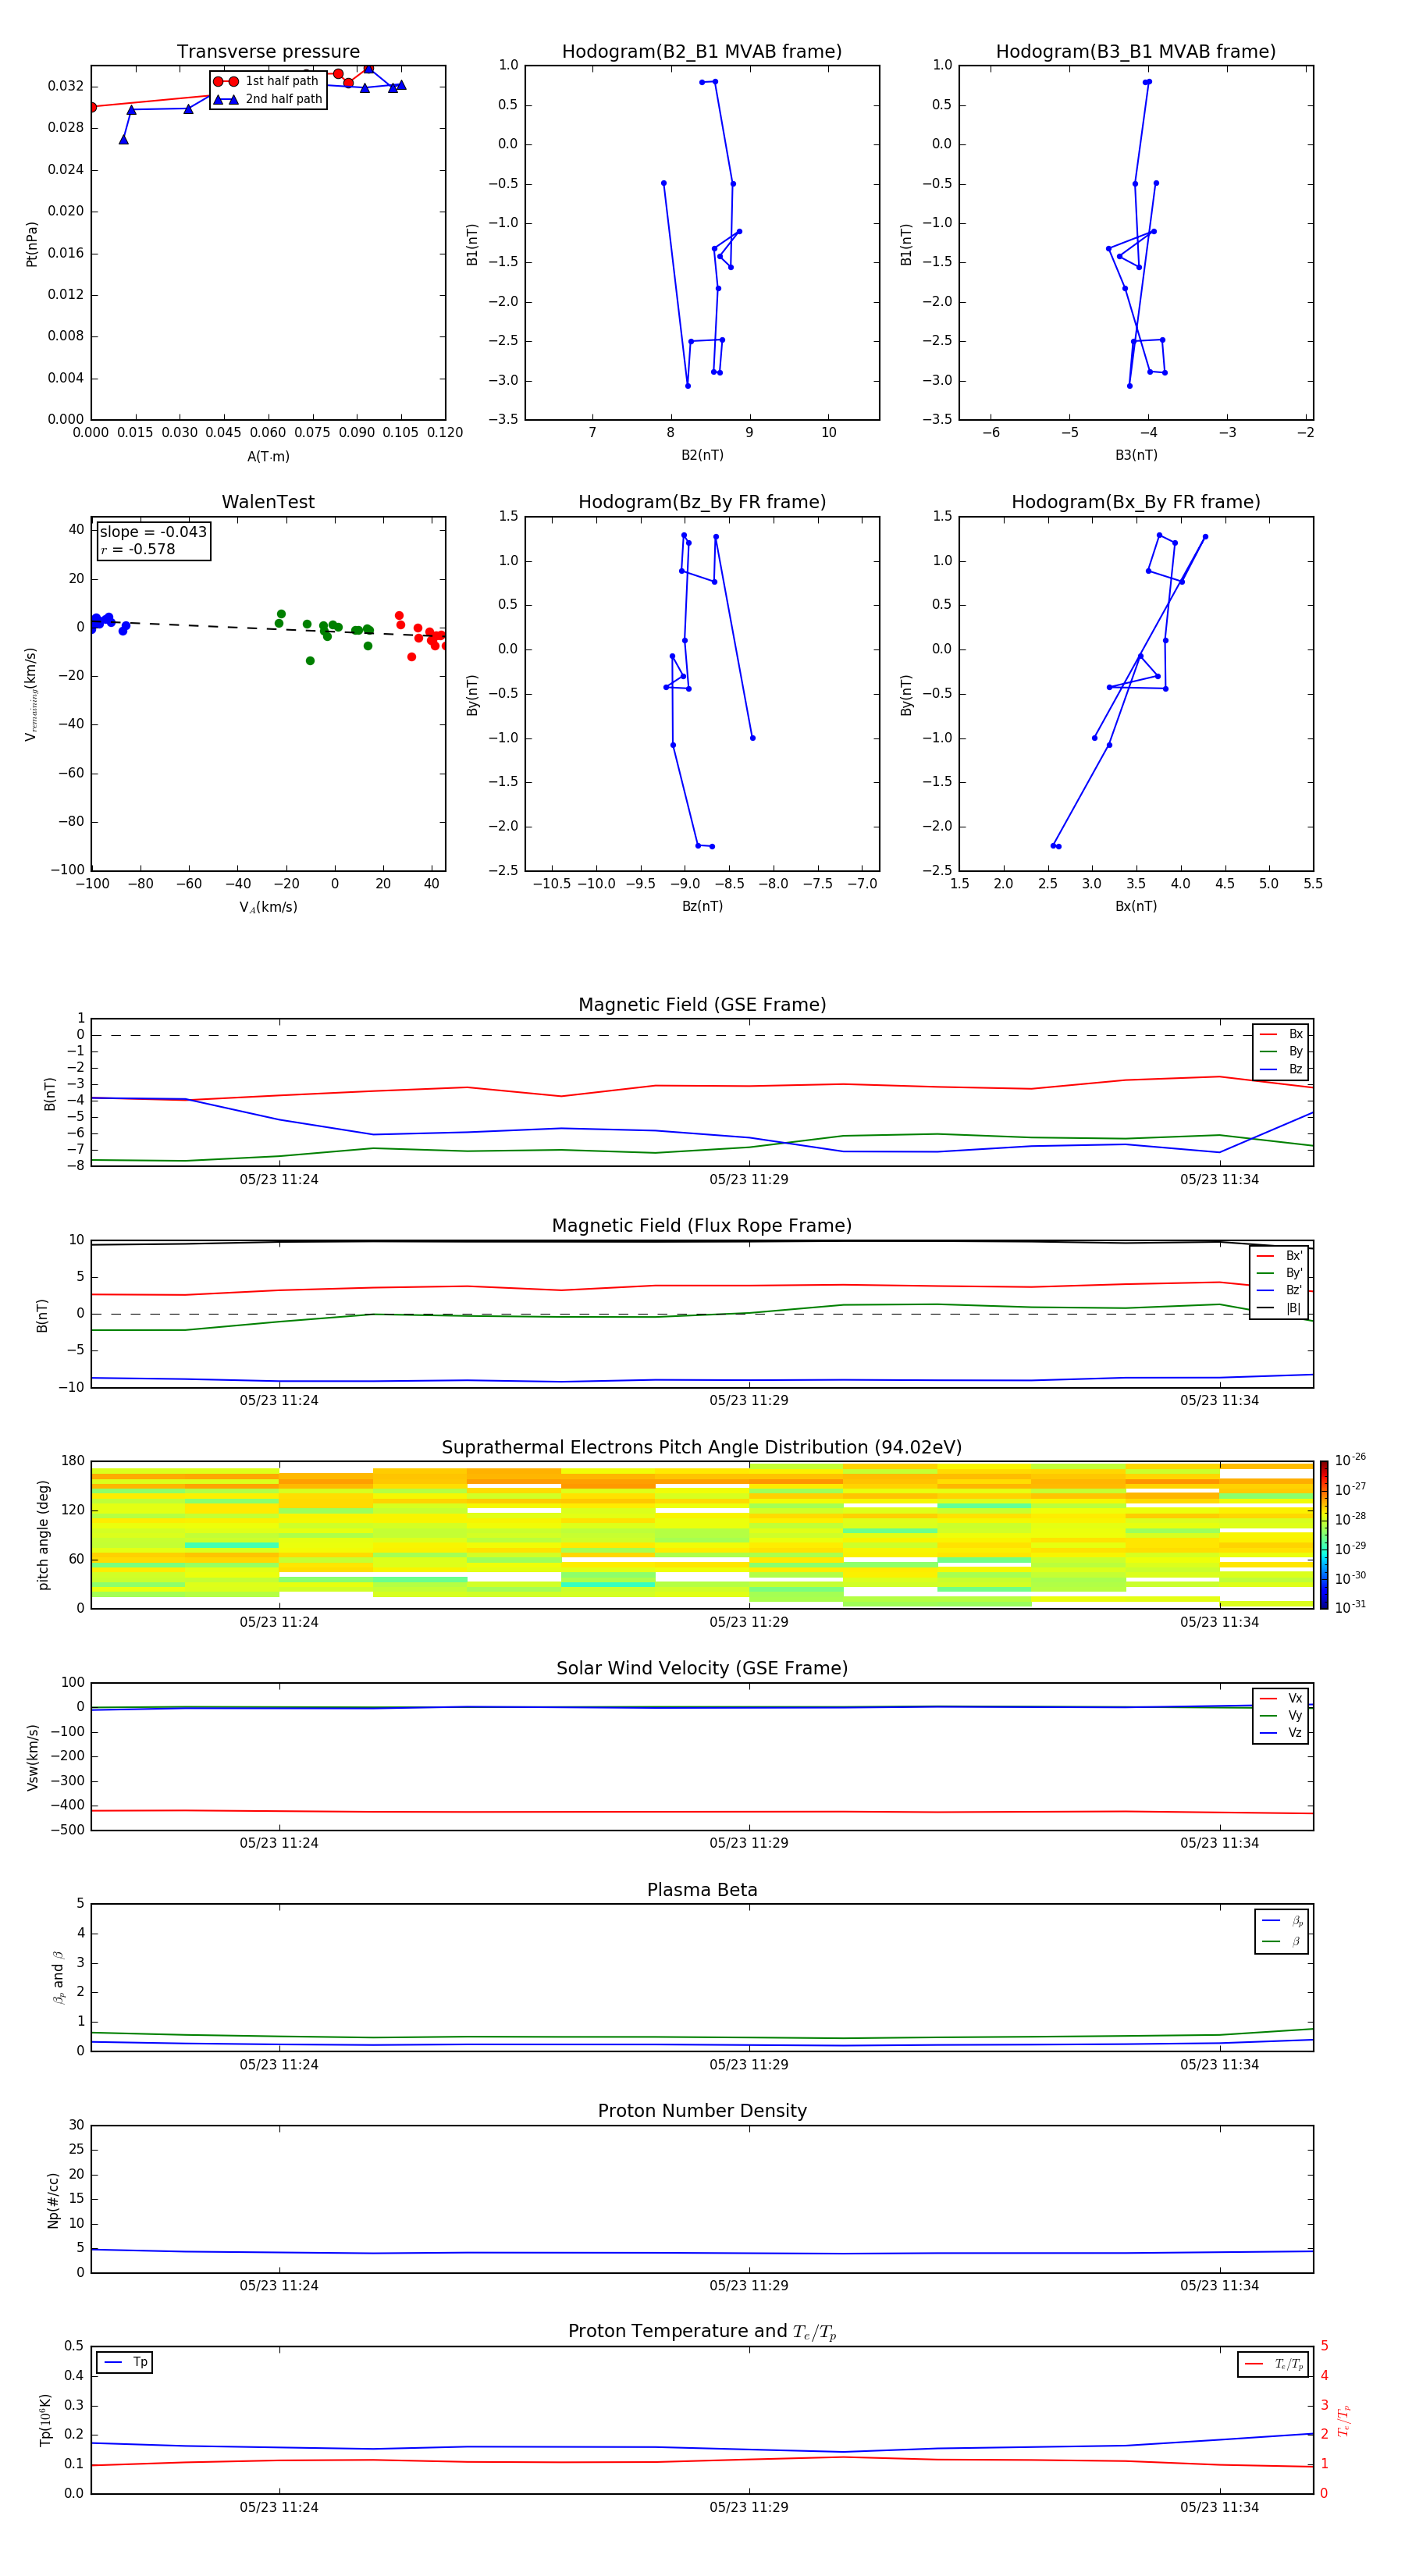Select the Vy legend entry

1282,1715
